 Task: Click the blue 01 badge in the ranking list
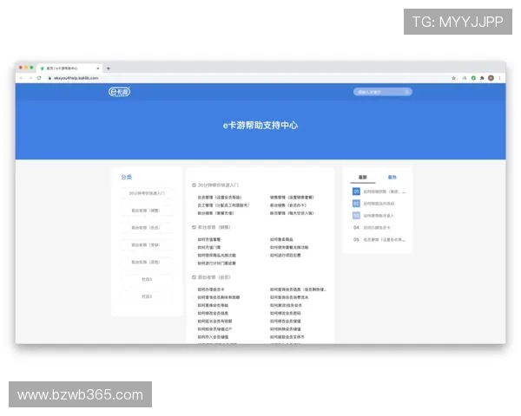pyautogui.click(x=356, y=192)
